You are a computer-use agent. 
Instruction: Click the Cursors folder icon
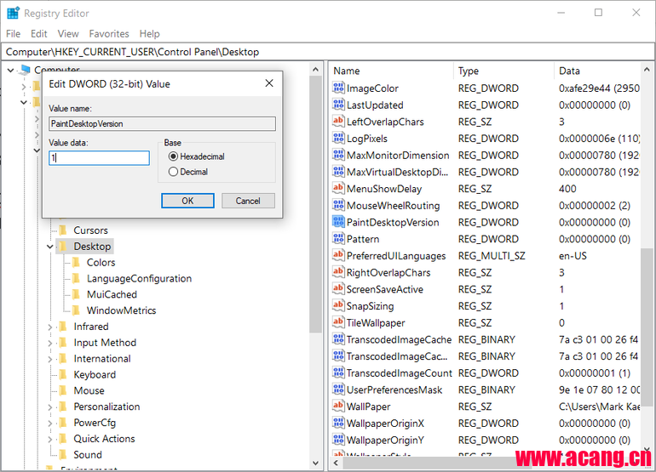pos(63,230)
